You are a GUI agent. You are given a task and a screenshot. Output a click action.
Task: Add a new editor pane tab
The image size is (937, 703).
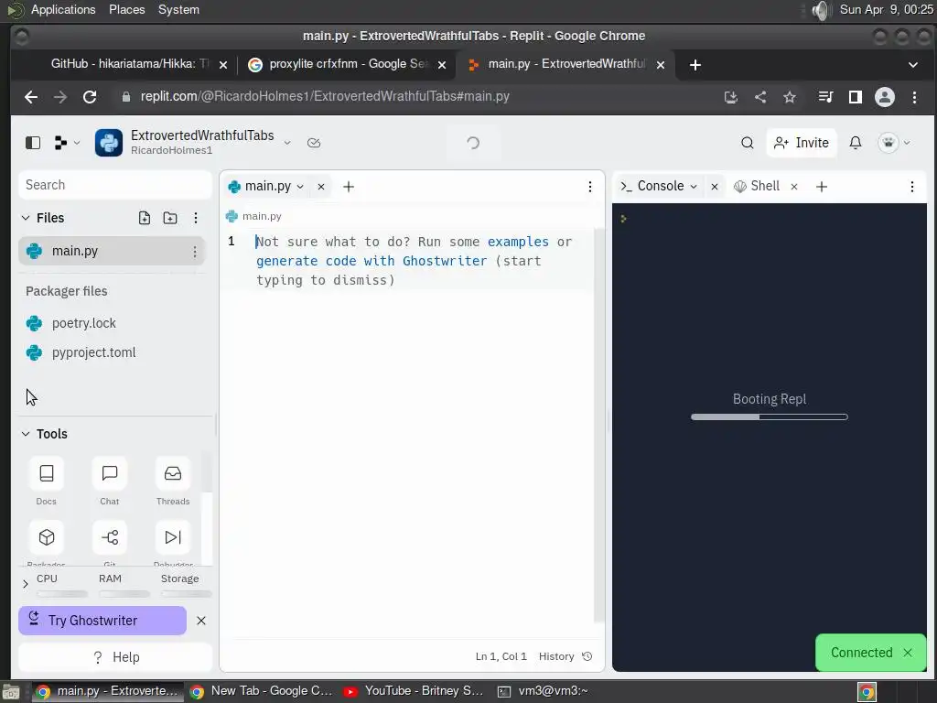(349, 187)
